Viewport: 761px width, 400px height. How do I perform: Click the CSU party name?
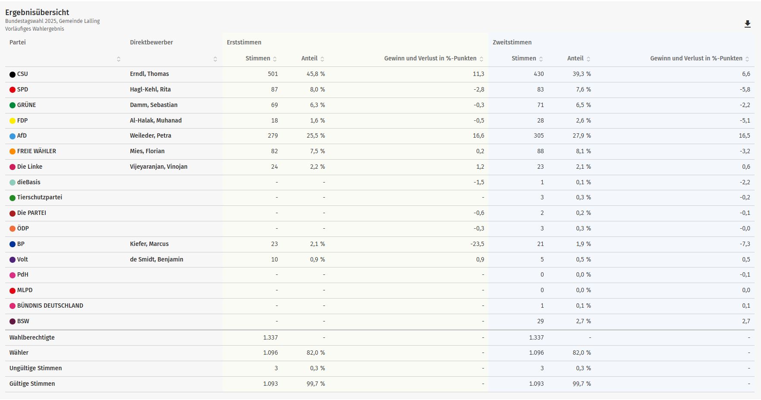[22, 74]
